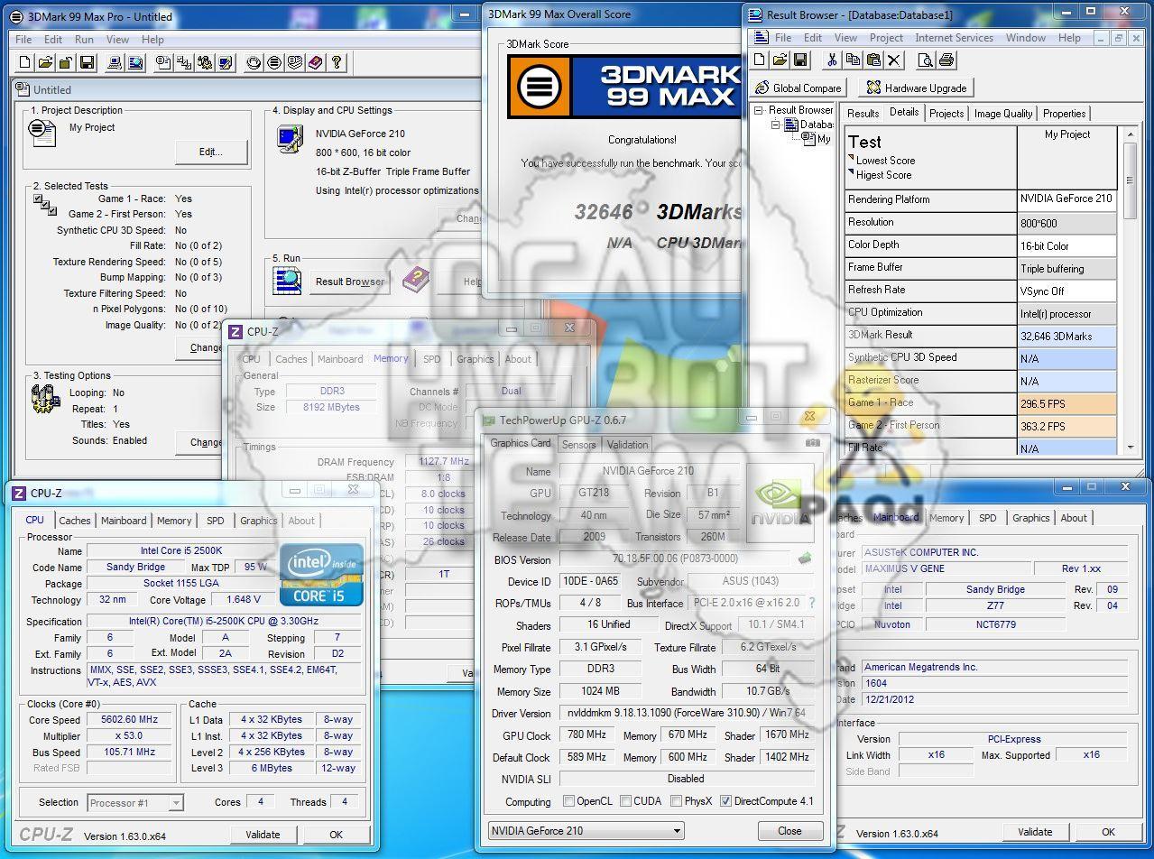This screenshot has width=1154, height=859.
Task: Click Graphics tab in right CPU-Z window
Action: pos(1030,518)
